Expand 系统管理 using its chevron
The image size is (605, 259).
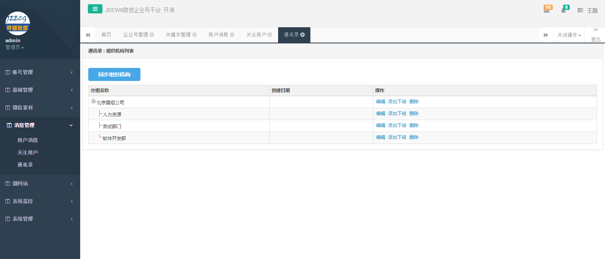72,219
